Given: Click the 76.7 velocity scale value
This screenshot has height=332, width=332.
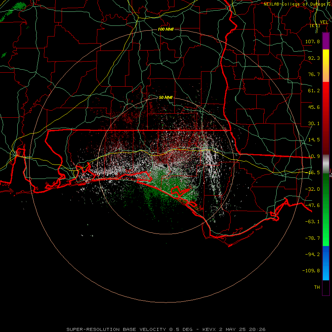Looking at the screenshot, I should [314, 74].
